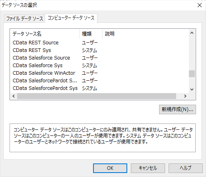Sort by データ ソース名 column header
Screen dimensions: 206x177
point(45,34)
